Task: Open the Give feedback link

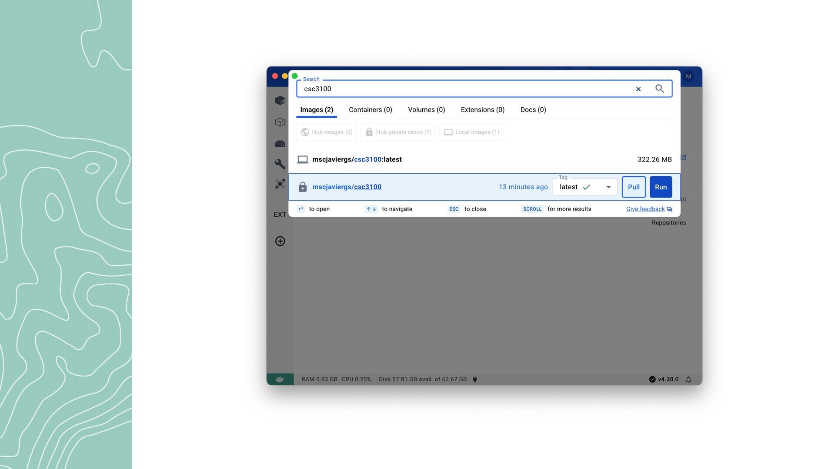Action: pos(646,209)
